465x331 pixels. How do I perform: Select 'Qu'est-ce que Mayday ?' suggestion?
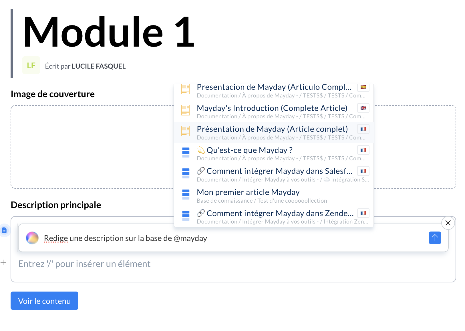tap(249, 150)
